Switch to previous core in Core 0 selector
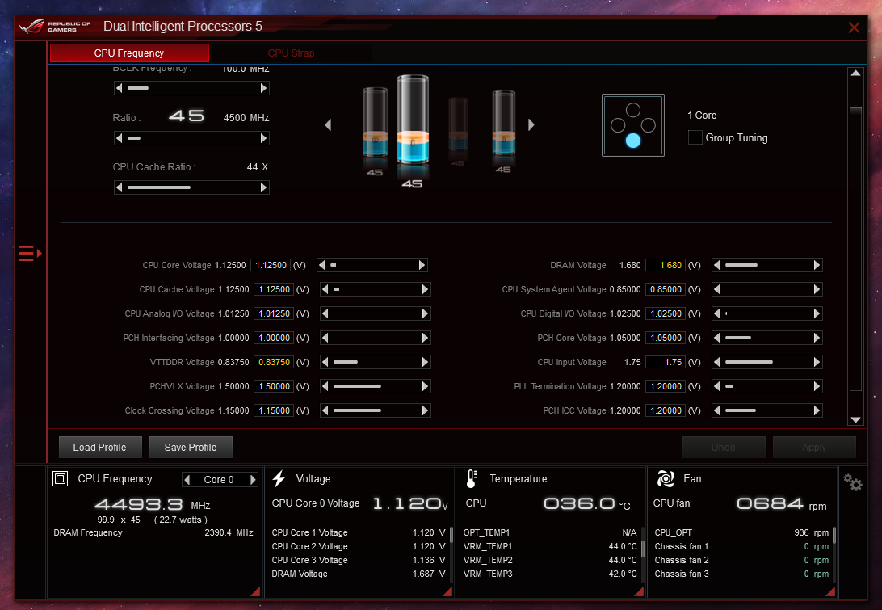 (x=187, y=479)
